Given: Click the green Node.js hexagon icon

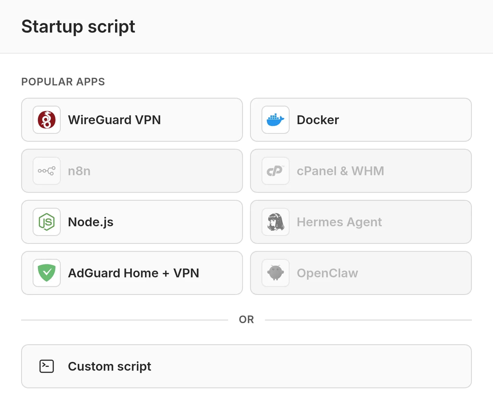Looking at the screenshot, I should point(47,222).
